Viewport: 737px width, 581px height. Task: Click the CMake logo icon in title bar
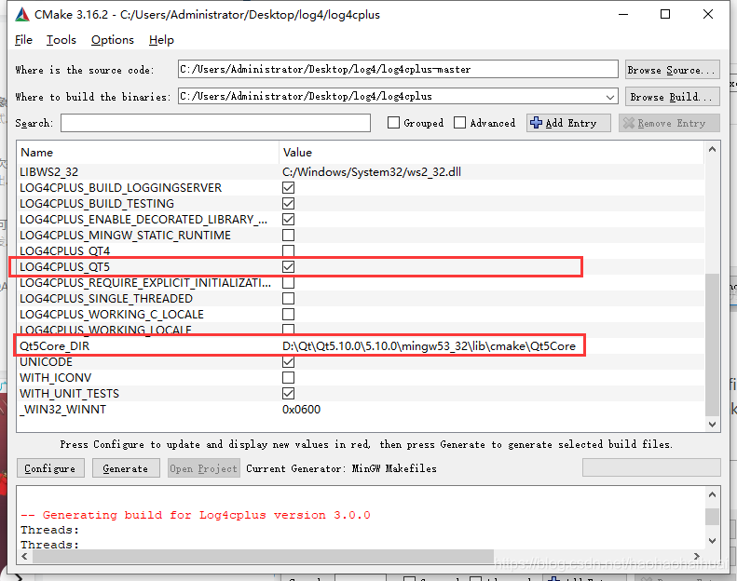pyautogui.click(x=22, y=15)
